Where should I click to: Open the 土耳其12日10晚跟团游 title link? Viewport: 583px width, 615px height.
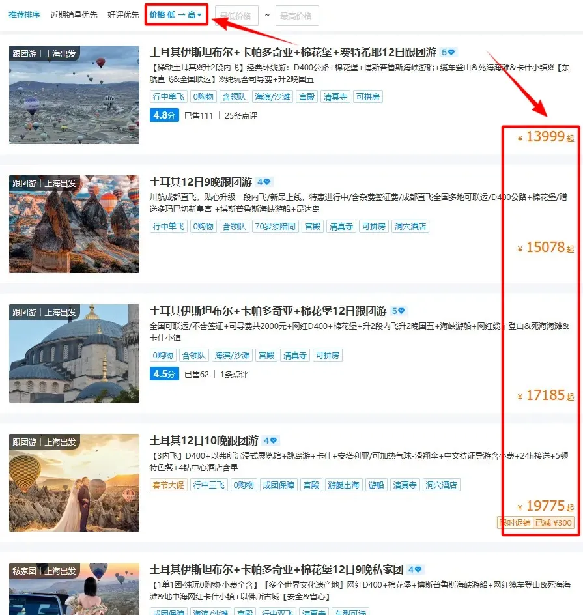204,441
